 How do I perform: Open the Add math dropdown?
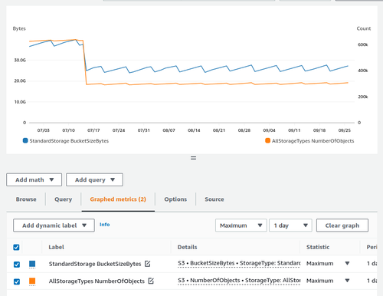(x=34, y=179)
